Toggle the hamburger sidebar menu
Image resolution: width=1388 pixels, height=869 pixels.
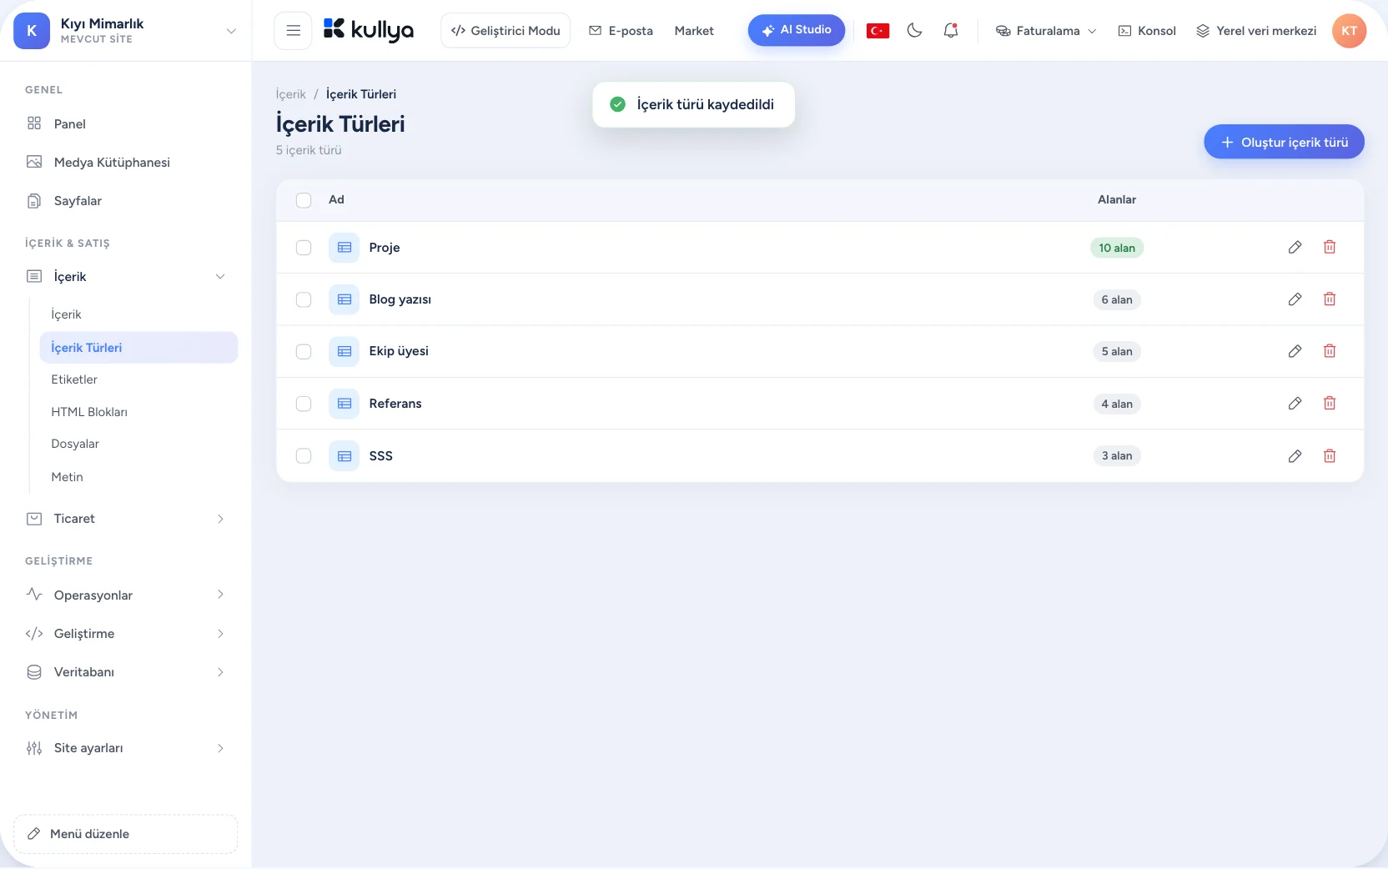pos(293,31)
